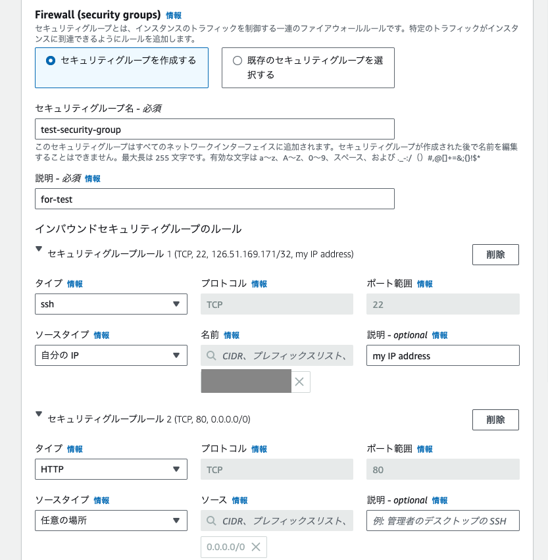
Task: Open the 情報 link next to タイプ in rule 1
Action: tap(73, 284)
